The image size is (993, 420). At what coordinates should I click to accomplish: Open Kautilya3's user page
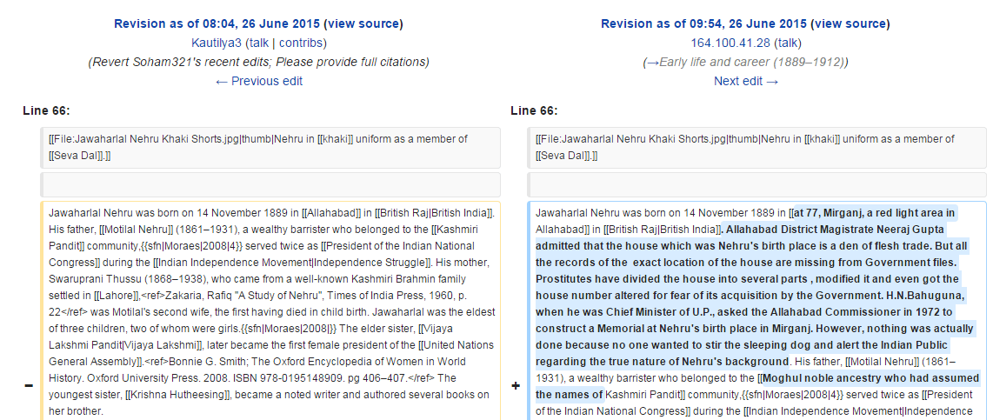217,43
